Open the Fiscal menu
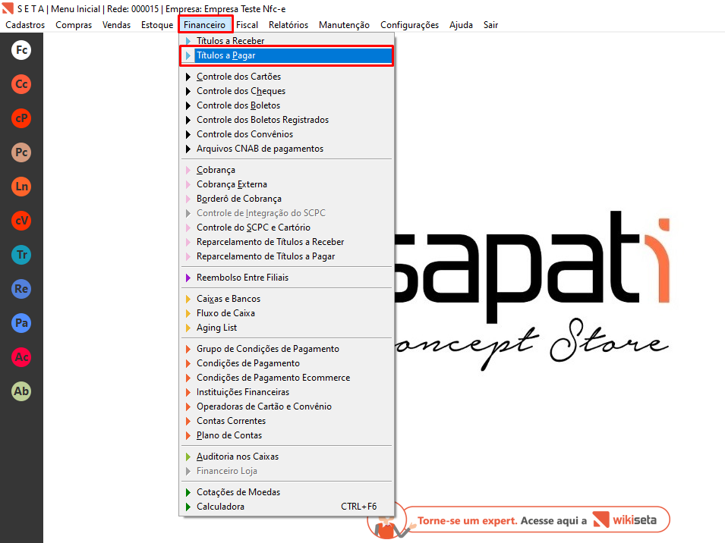This screenshot has width=725, height=543. (247, 25)
